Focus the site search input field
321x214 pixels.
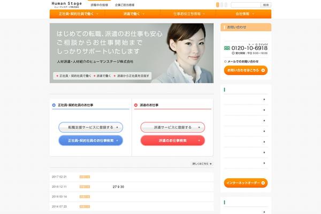[x=246, y=5]
